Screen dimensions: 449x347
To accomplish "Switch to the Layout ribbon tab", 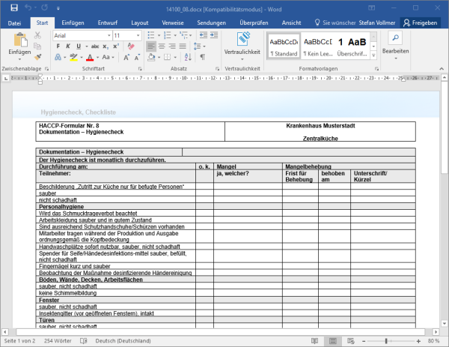I will (x=139, y=22).
